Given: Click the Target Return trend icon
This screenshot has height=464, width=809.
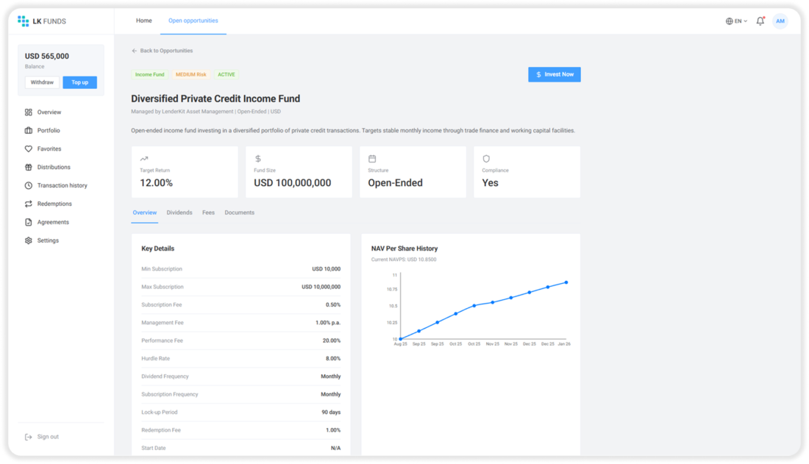Looking at the screenshot, I should coord(144,158).
